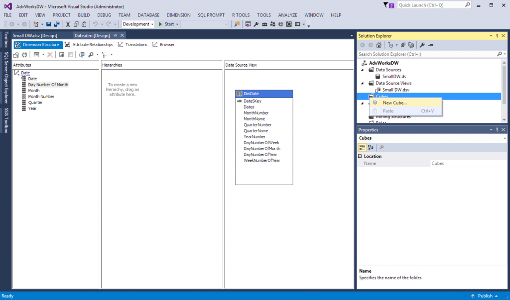Select the Quarter attribute

pyautogui.click(x=35, y=102)
